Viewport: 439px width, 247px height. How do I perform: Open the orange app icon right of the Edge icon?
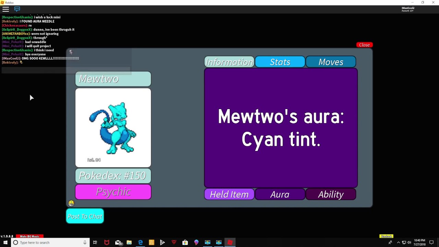click(152, 243)
